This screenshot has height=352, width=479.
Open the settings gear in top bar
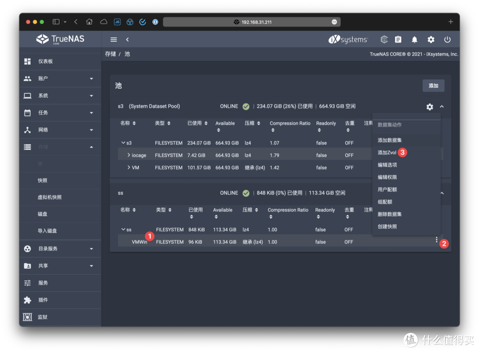point(431,40)
